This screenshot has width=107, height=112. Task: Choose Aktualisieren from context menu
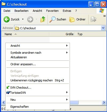tap(38, 57)
